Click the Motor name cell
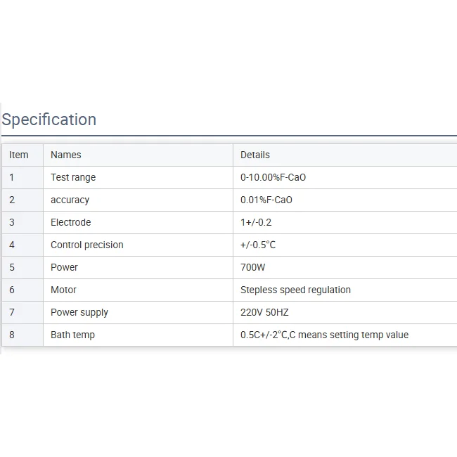This screenshot has height=457, width=457. (x=64, y=290)
